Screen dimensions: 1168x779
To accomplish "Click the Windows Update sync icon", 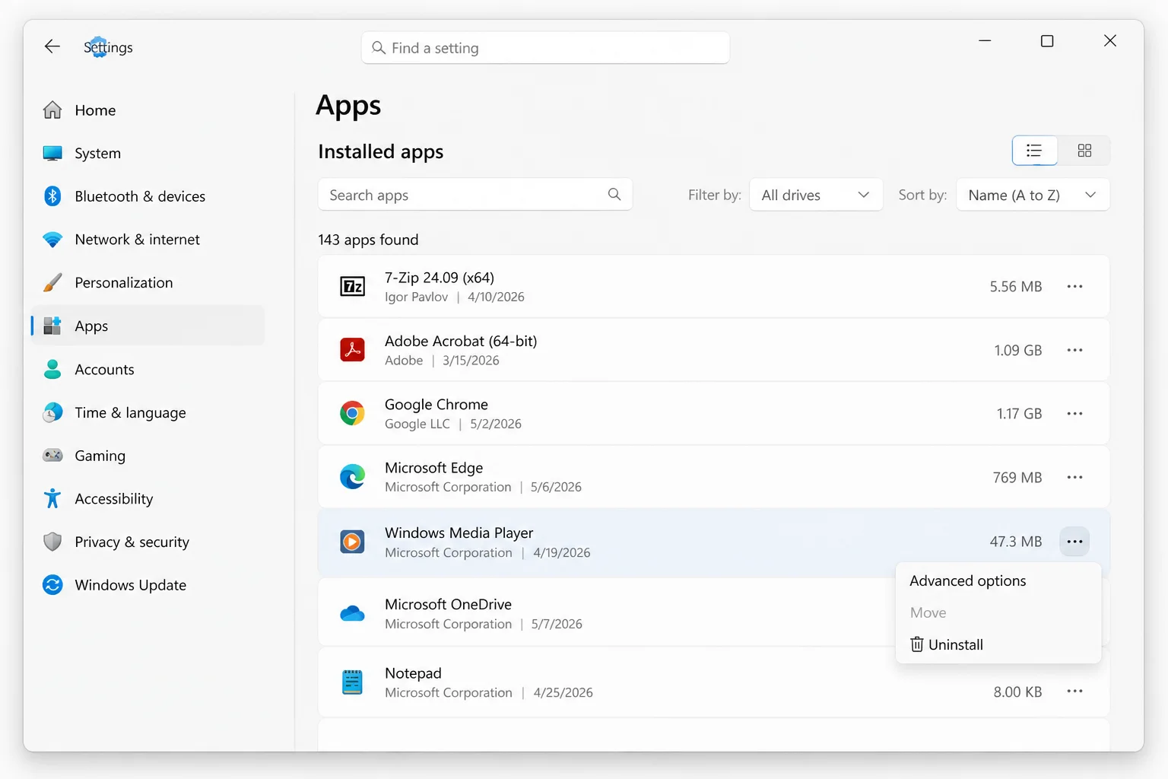I will pos(52,585).
